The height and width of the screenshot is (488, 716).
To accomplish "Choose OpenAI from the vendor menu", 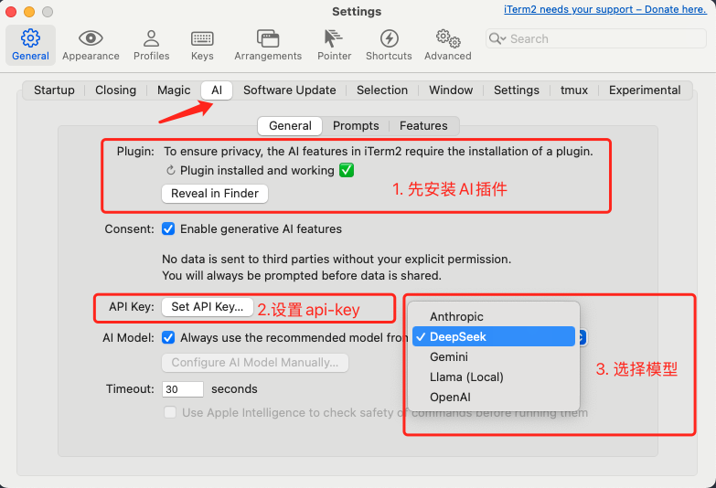I will pos(493,397).
